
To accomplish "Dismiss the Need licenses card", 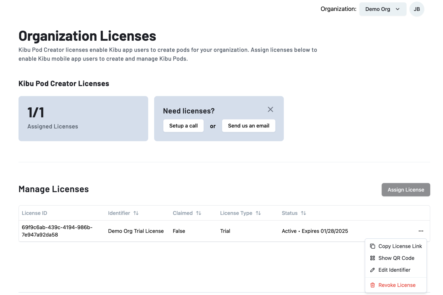I will (x=270, y=109).
